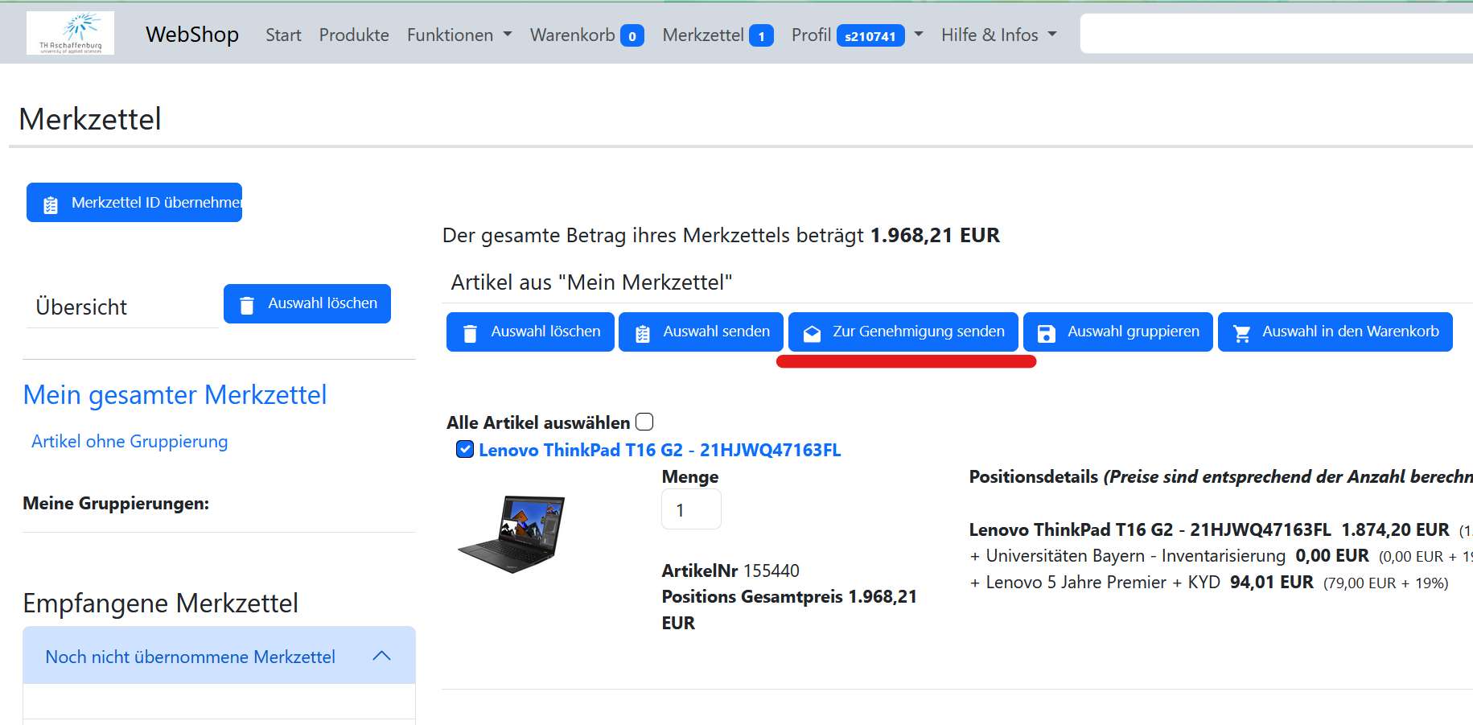Go to Start in navigation bar
The image size is (1473, 725).
coord(283,35)
